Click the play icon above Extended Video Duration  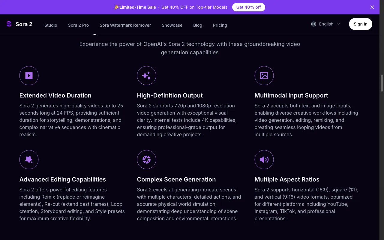pyautogui.click(x=29, y=76)
